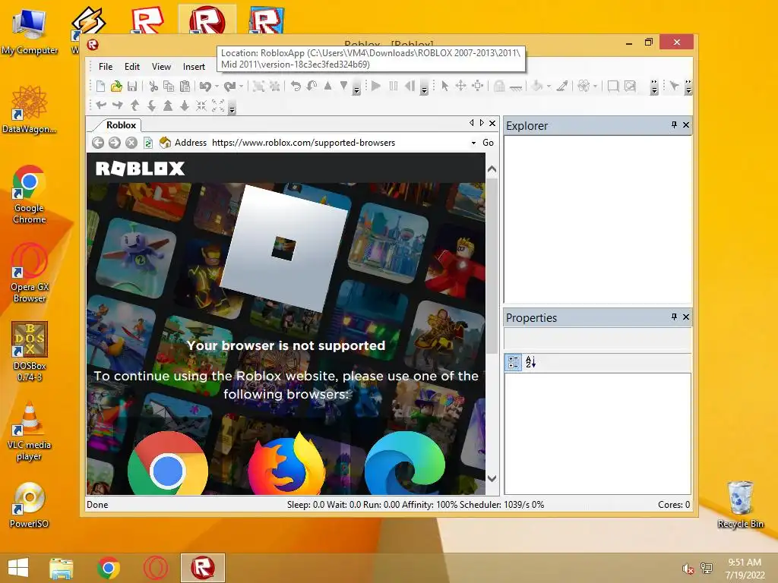Redo the action via toolbar arrow
Screen dimensions: 778x583
tap(229, 87)
